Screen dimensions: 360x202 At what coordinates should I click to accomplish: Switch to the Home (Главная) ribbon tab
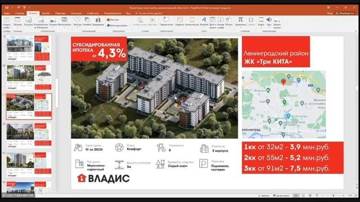(x=20, y=13)
